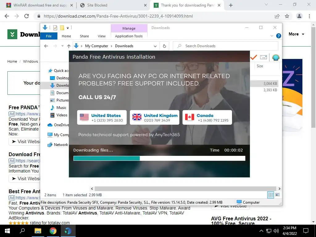Screen dimensions: 316x237
Task: Open File Explorer from the taskbar
Action: [38, 231]
